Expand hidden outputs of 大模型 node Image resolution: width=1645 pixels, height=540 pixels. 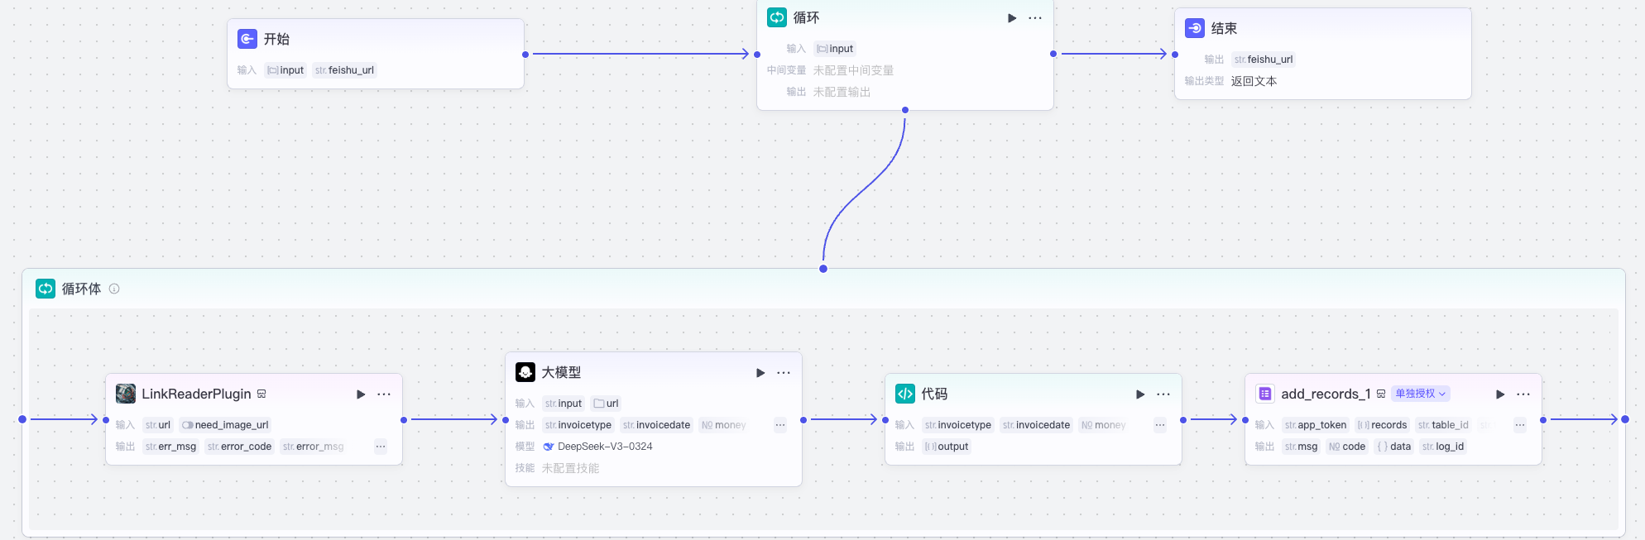pos(780,425)
